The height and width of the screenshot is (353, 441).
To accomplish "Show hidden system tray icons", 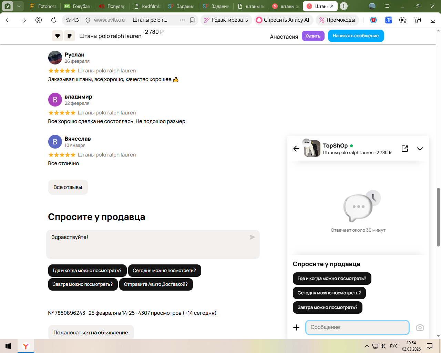I will (x=367, y=346).
